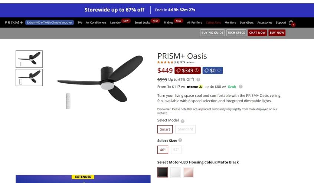Click the blue $0 voucher price tag

click(212, 70)
